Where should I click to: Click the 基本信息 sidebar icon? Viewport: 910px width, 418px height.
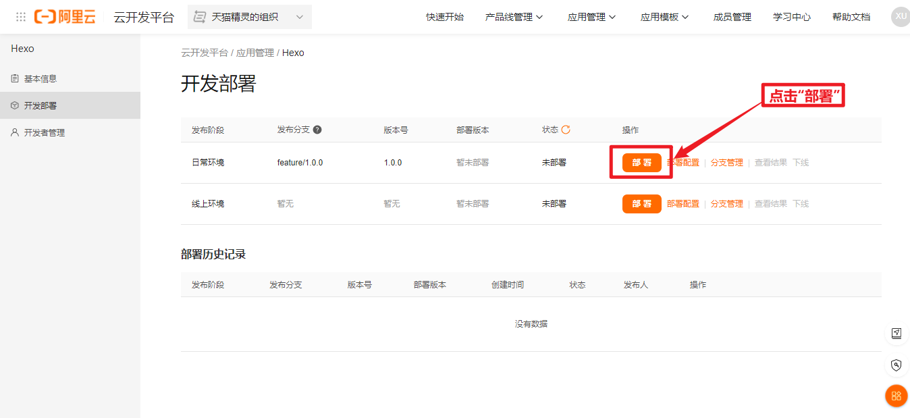coord(15,78)
